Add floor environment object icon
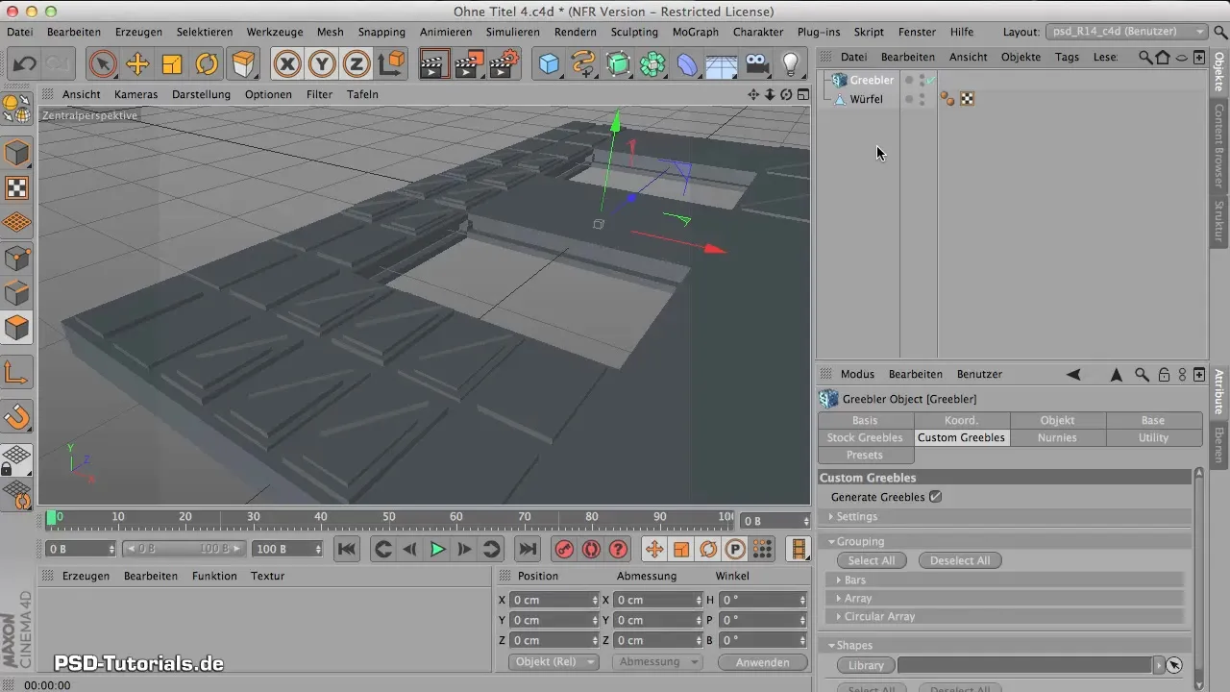 (x=721, y=64)
